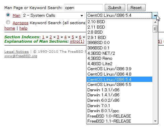Choose '386BSD 0.0' from the list
This screenshot has height=134, width=164.
pos(119,43)
